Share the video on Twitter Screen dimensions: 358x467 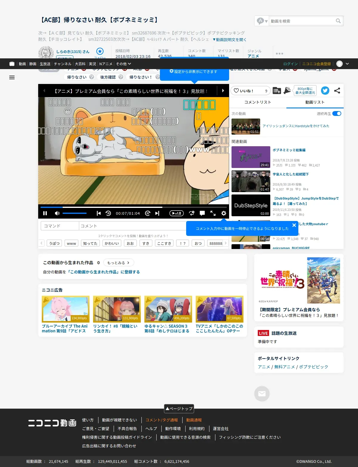pyautogui.click(x=325, y=91)
